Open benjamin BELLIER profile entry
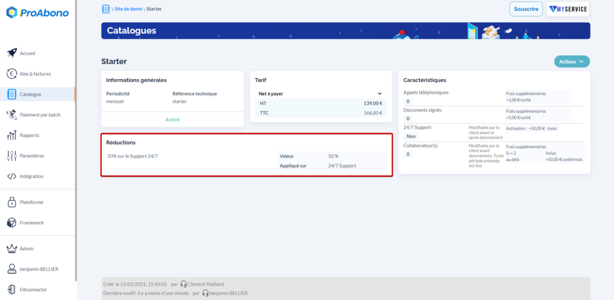Screen dimensions: 614x300 (x=38, y=269)
